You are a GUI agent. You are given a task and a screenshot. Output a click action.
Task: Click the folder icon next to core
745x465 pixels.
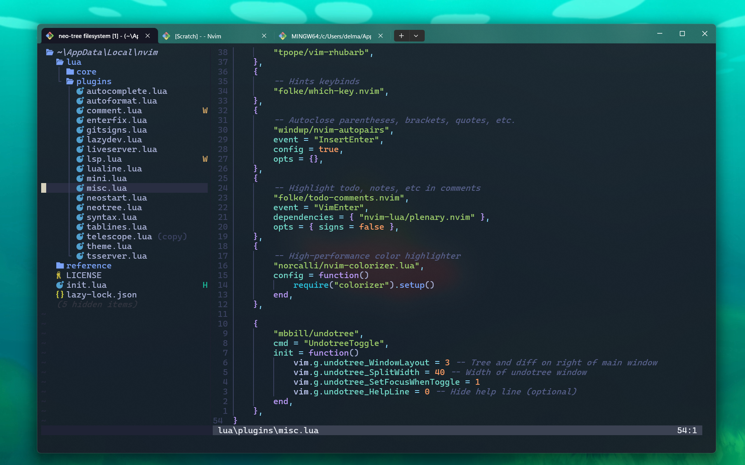pyautogui.click(x=69, y=71)
